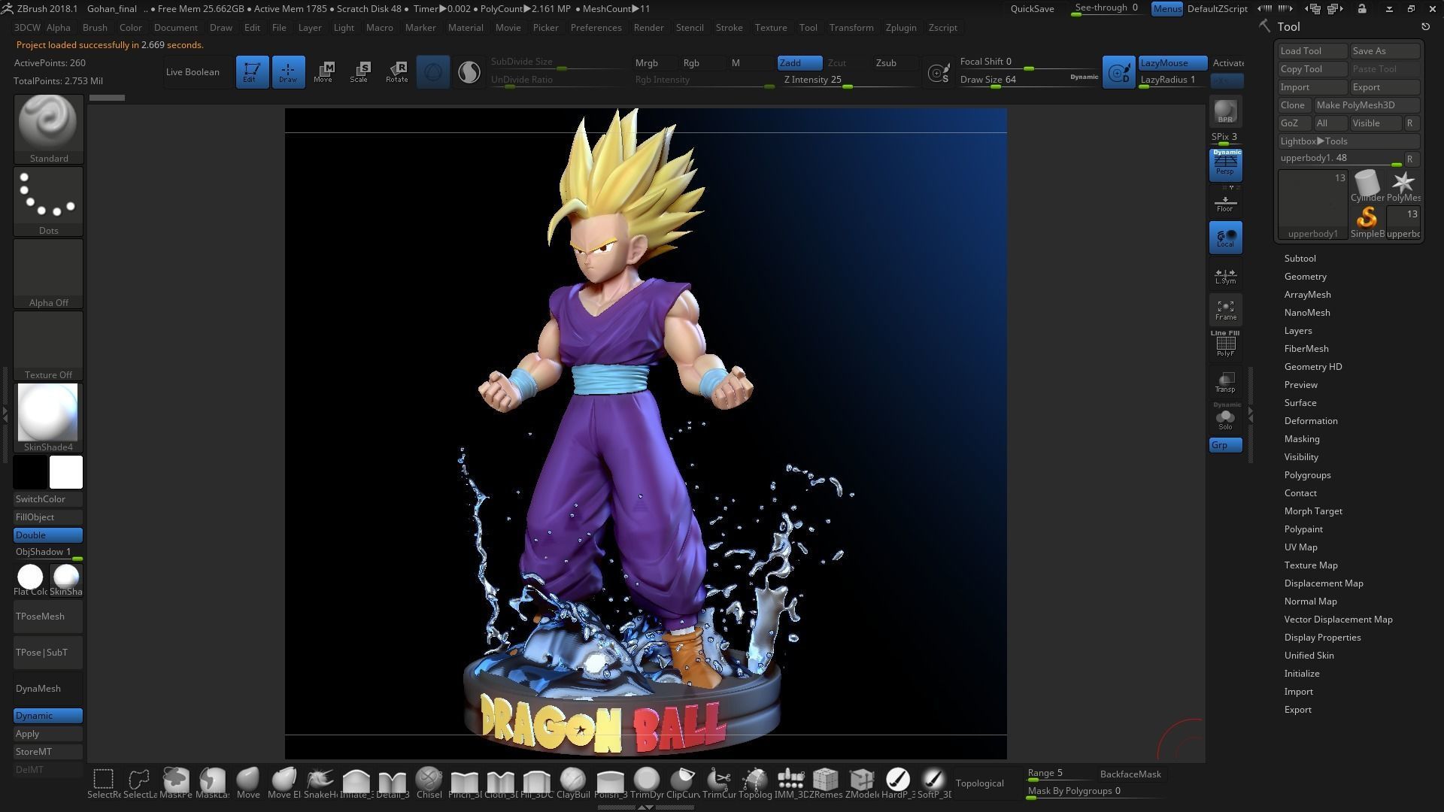The height and width of the screenshot is (812, 1444).
Task: Click the Frame view icon
Action: 1225,310
